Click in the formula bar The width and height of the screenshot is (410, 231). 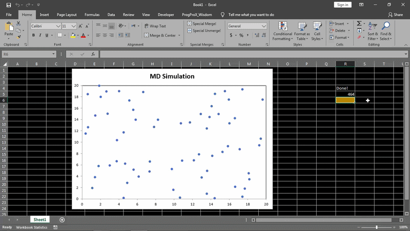(252, 54)
